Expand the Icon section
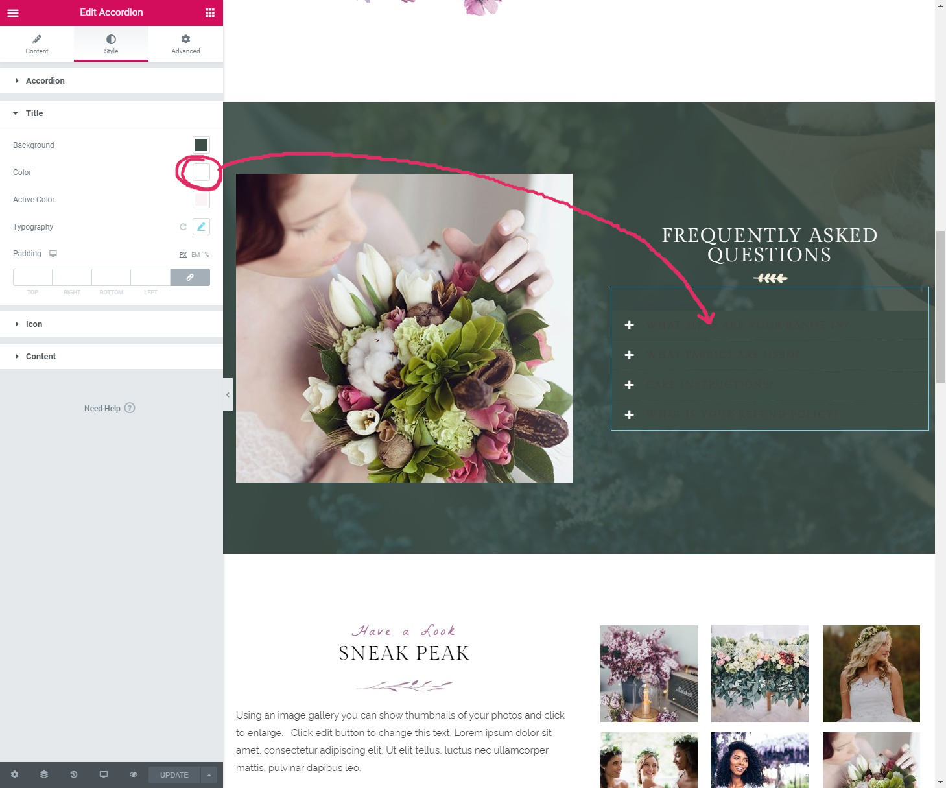 pyautogui.click(x=112, y=324)
